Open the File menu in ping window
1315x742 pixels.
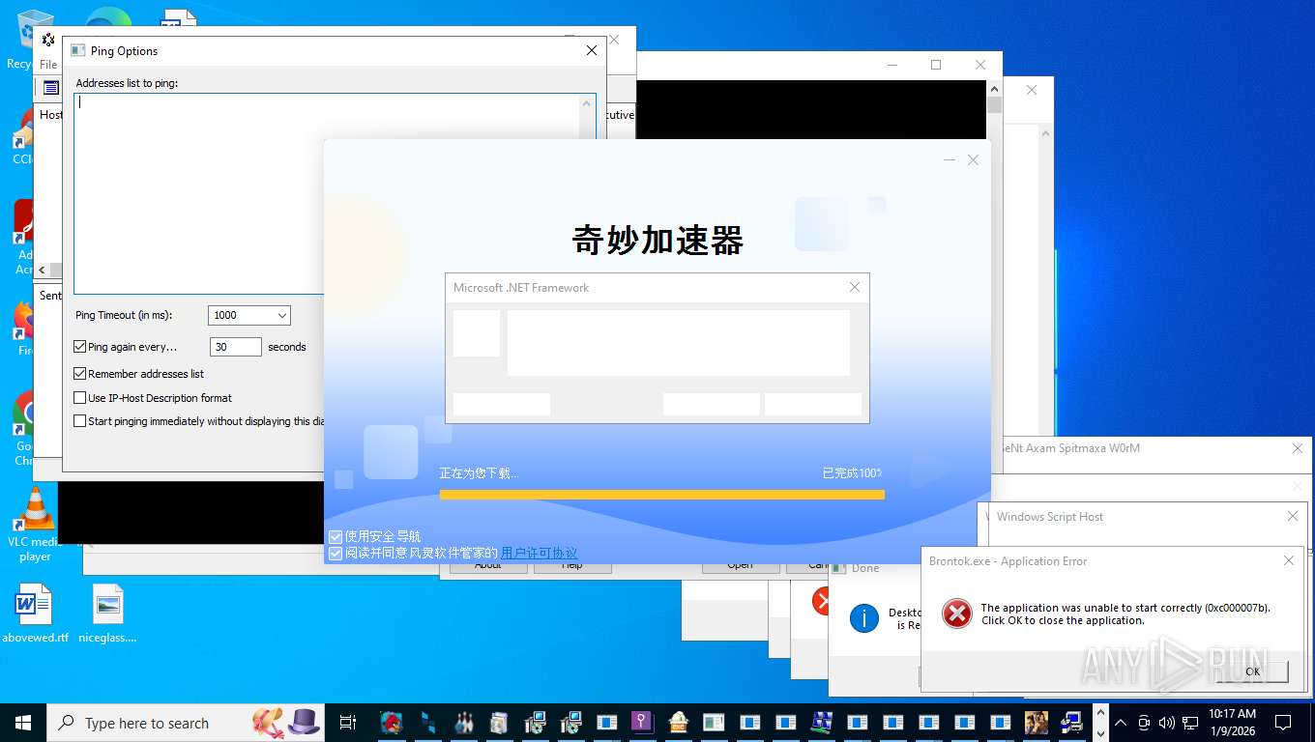[48, 65]
